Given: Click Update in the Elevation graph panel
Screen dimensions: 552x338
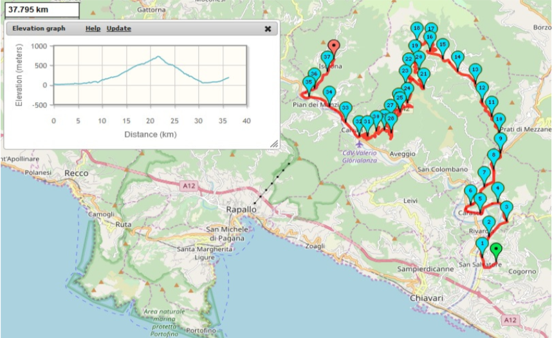Looking at the screenshot, I should pos(118,28).
